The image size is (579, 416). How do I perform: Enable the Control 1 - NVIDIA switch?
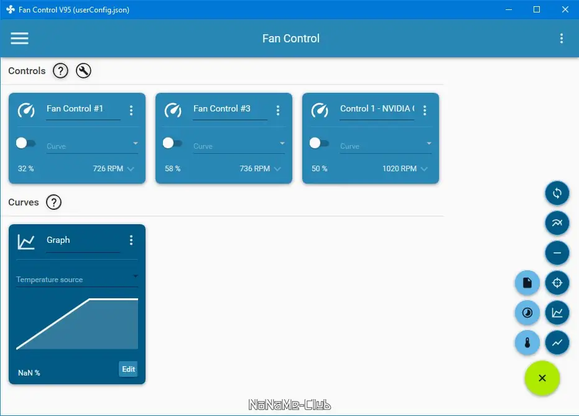[319, 143]
